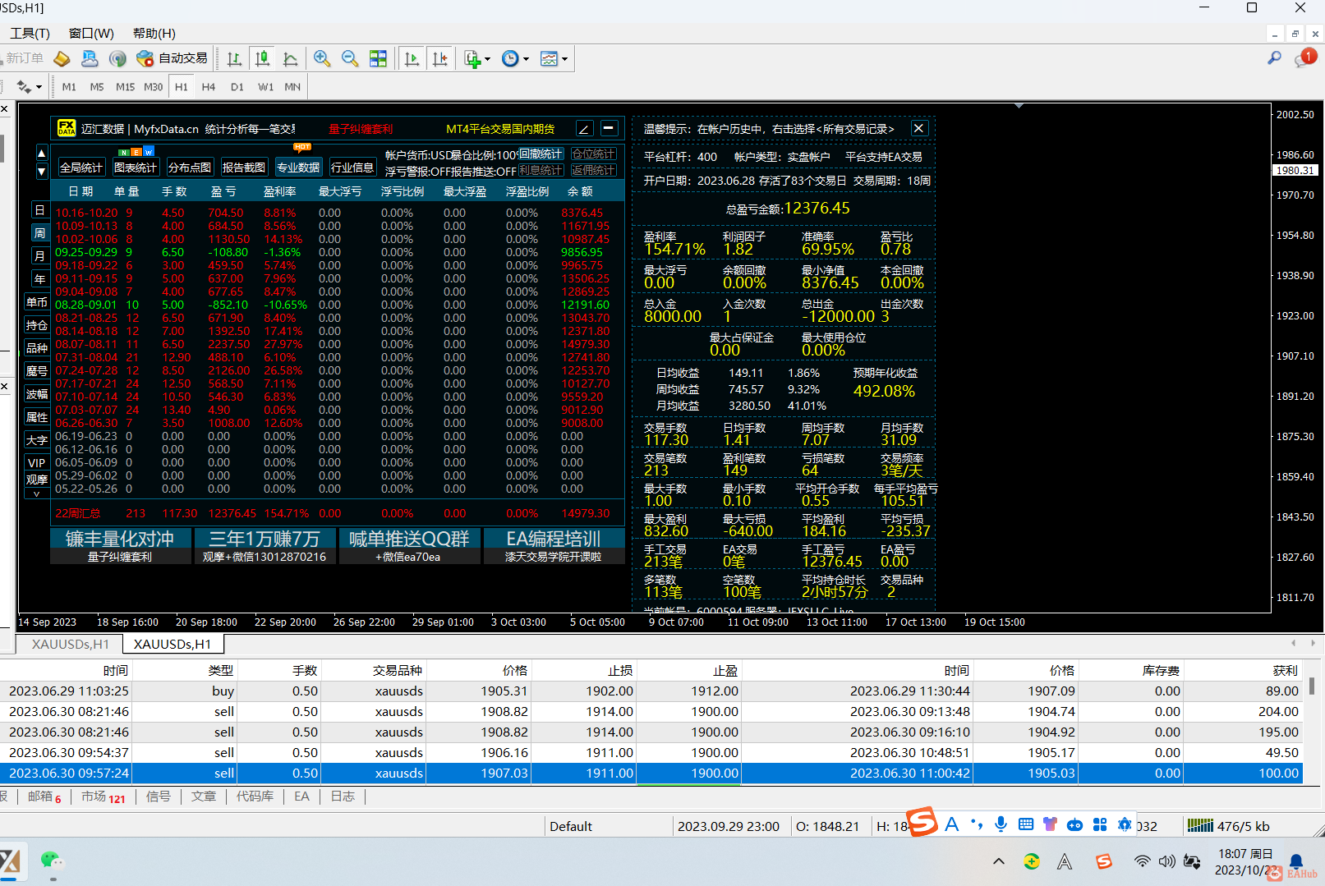The height and width of the screenshot is (886, 1325).
Task: Open the notification chat bubble icon
Action: pyautogui.click(x=1304, y=57)
